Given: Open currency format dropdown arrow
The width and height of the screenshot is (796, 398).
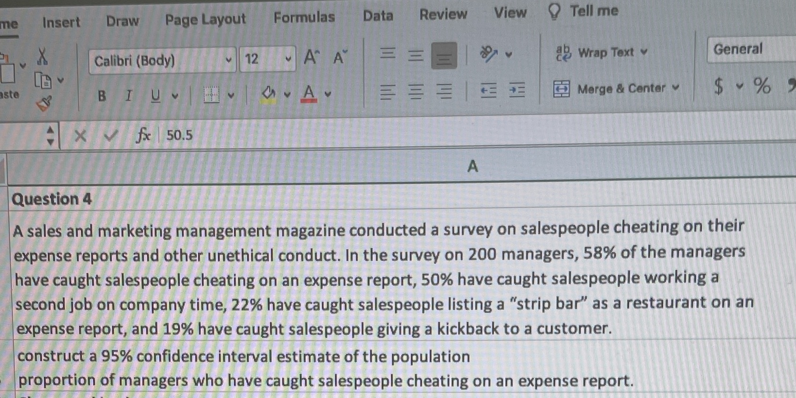Looking at the screenshot, I should point(739,86).
